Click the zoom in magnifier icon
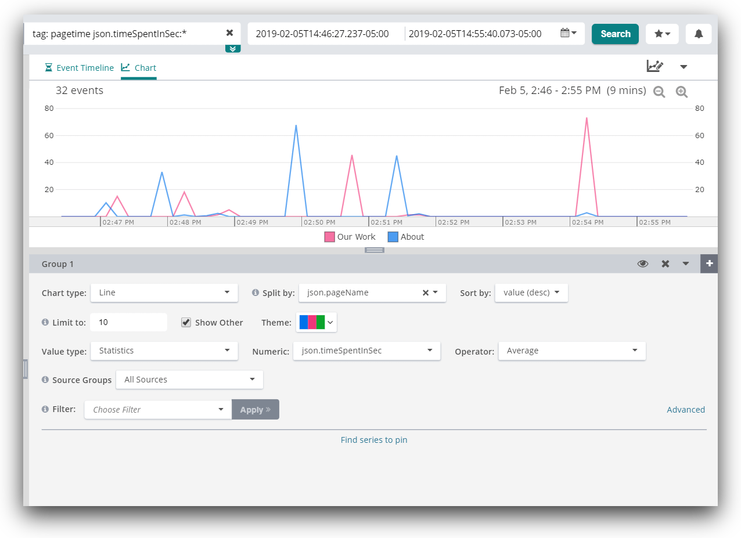 682,92
